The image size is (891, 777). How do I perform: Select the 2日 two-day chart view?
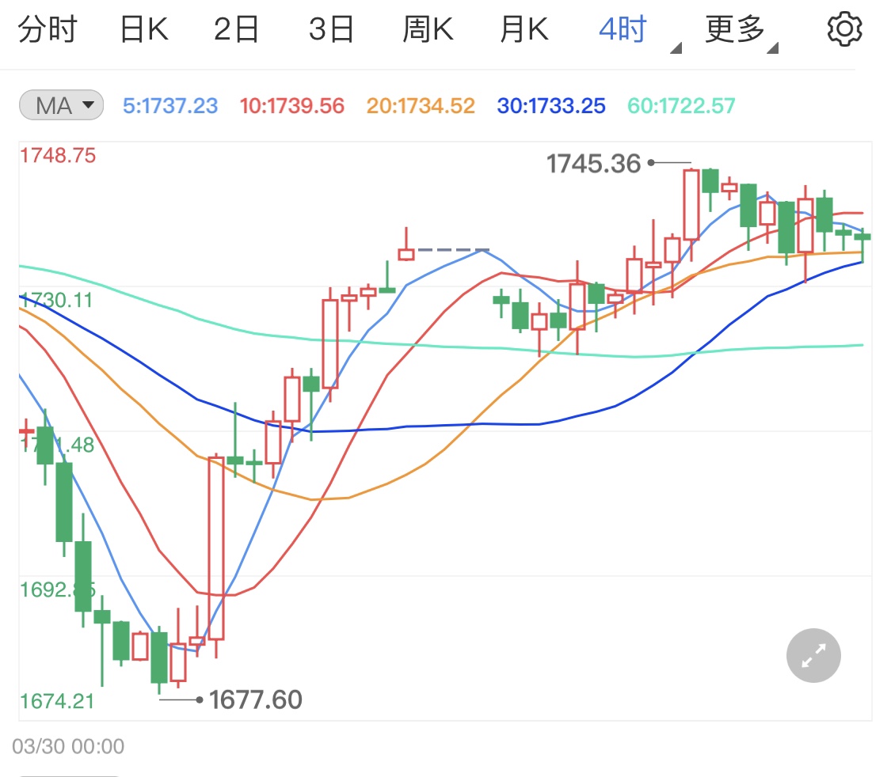click(x=236, y=28)
